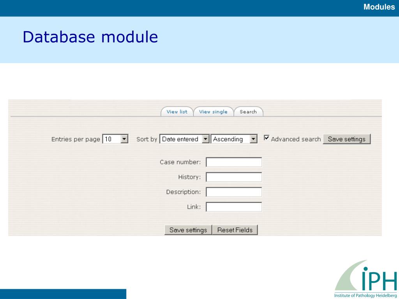Click the Sort by label
Viewport: 399px width, 299px height.
pyautogui.click(x=147, y=139)
